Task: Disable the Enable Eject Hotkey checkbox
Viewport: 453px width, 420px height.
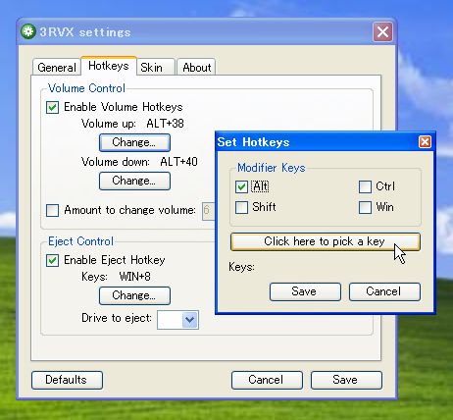Action: (52, 260)
